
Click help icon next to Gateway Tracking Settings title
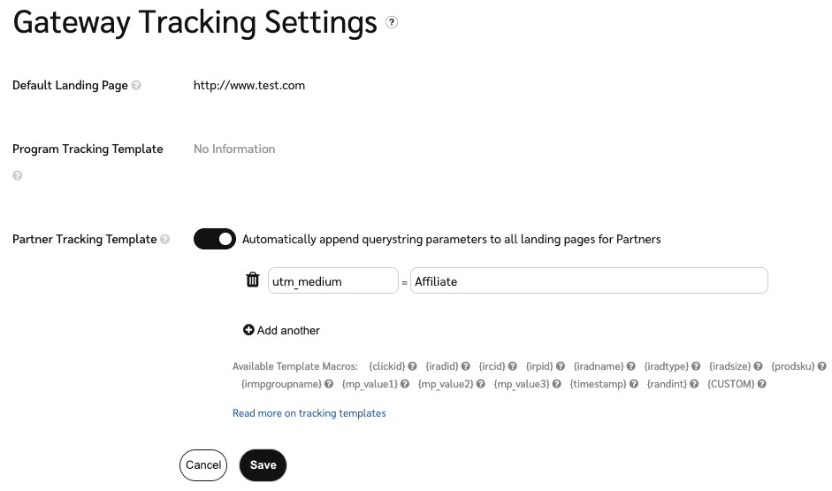(392, 23)
